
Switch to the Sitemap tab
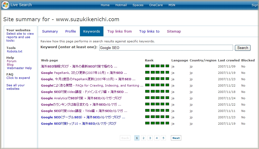[x=174, y=31]
